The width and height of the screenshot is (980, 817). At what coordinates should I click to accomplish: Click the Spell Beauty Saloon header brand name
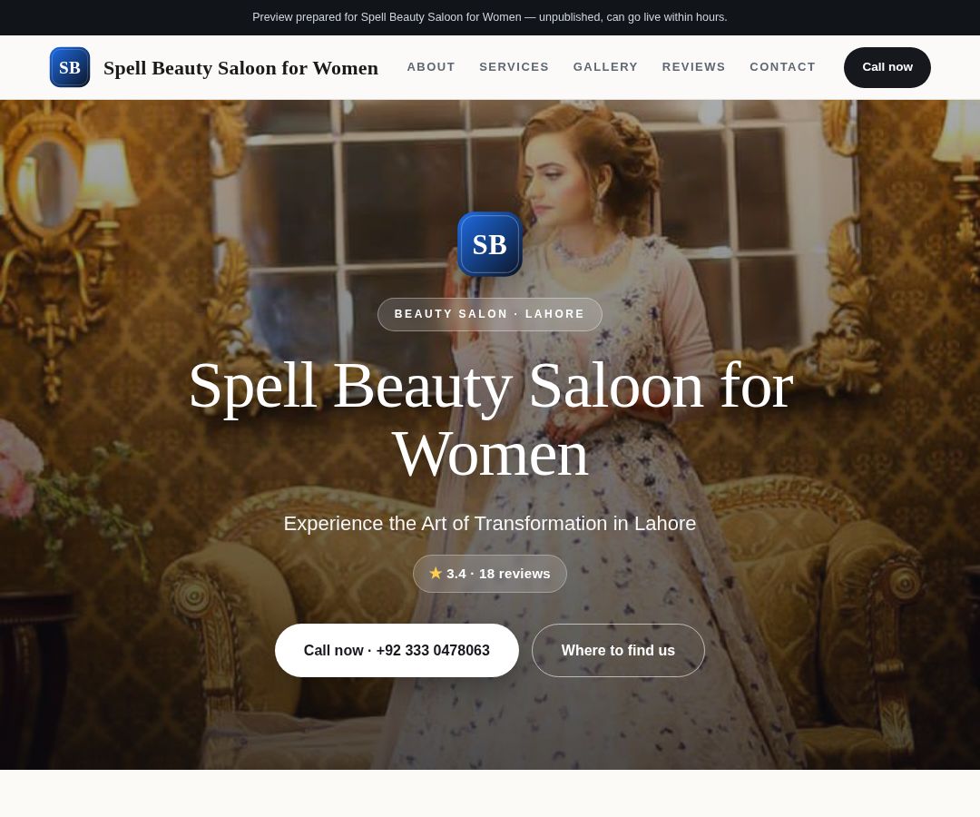click(240, 67)
